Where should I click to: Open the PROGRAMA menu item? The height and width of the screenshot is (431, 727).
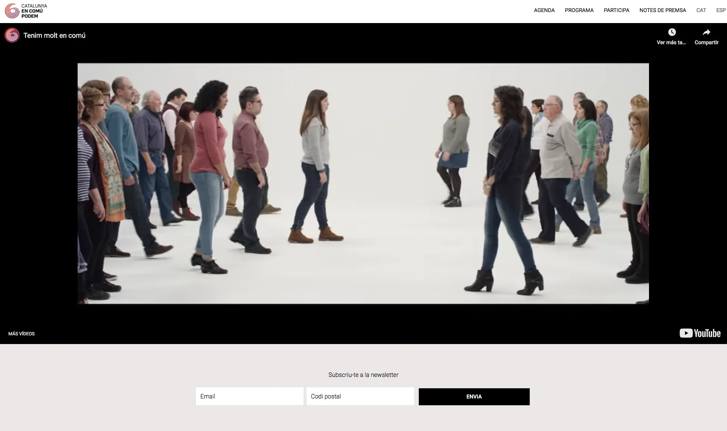[x=579, y=10]
